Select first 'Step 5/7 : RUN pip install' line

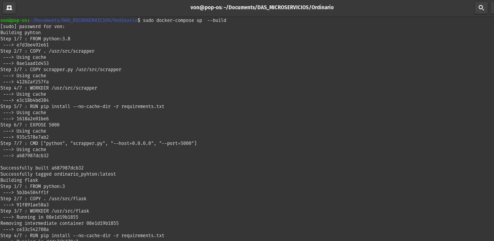click(x=82, y=106)
